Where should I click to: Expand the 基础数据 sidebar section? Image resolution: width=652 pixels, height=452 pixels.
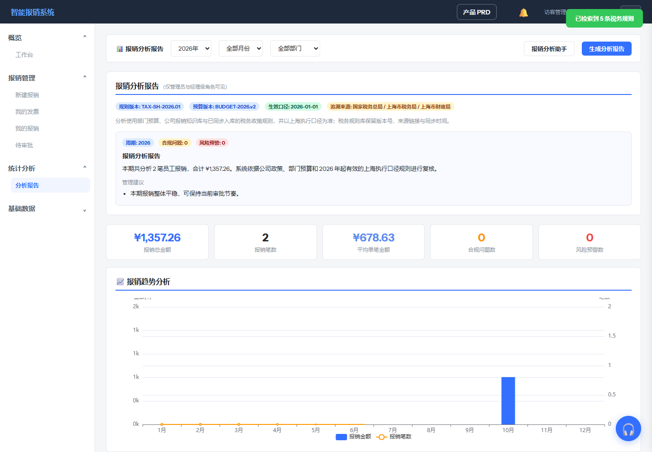click(47, 208)
